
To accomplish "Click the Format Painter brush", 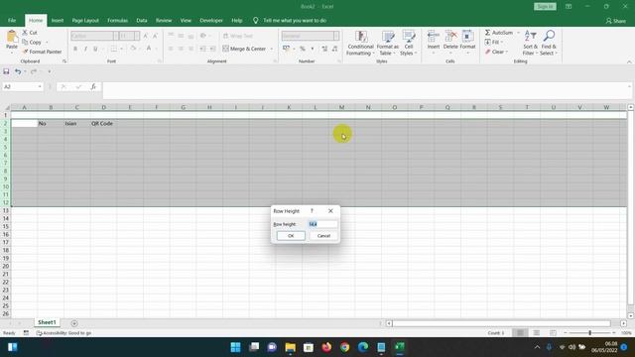I will 42,52.
